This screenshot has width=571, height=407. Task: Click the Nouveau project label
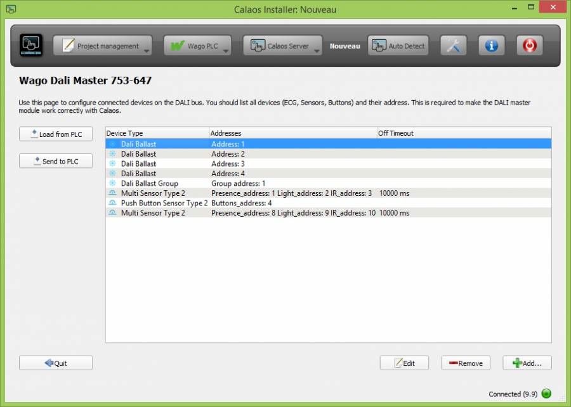[x=345, y=46]
